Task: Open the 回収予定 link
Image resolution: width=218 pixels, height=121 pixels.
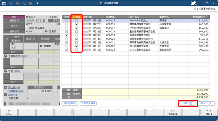Action: coord(13,95)
